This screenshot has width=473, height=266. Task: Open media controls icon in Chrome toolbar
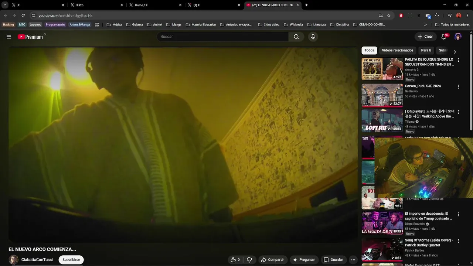[x=450, y=16]
